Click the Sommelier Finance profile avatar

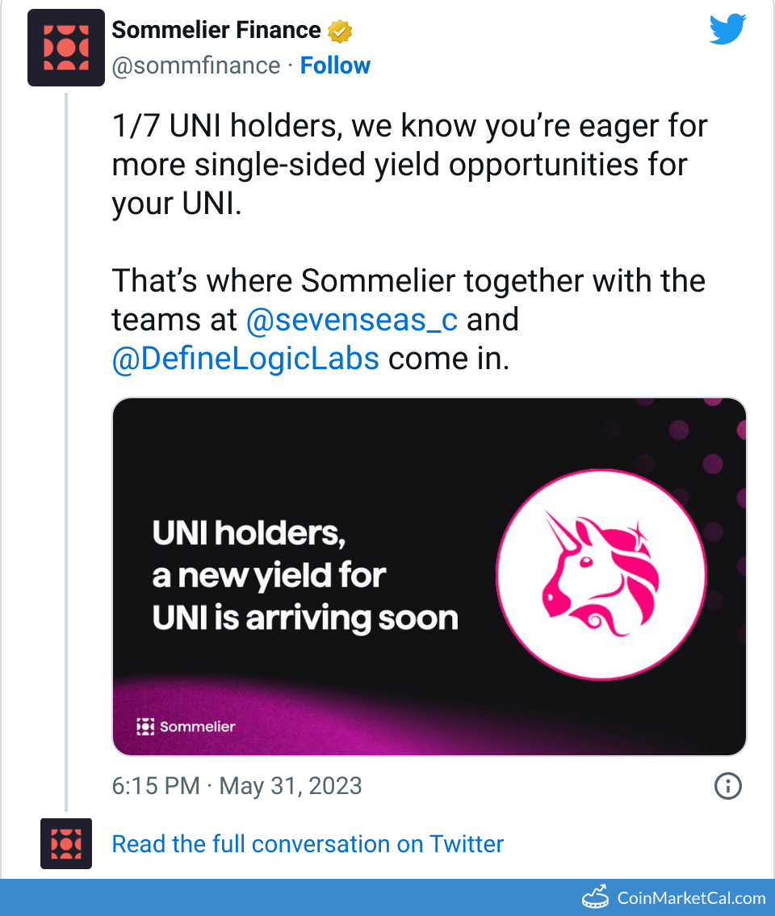click(x=66, y=48)
